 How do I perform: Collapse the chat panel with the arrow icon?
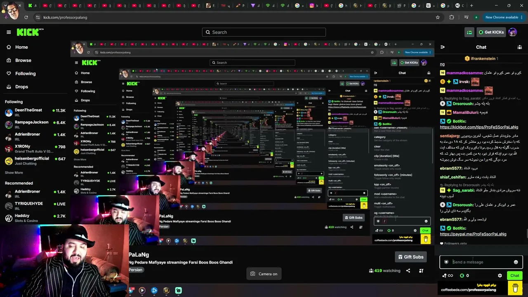point(443,47)
